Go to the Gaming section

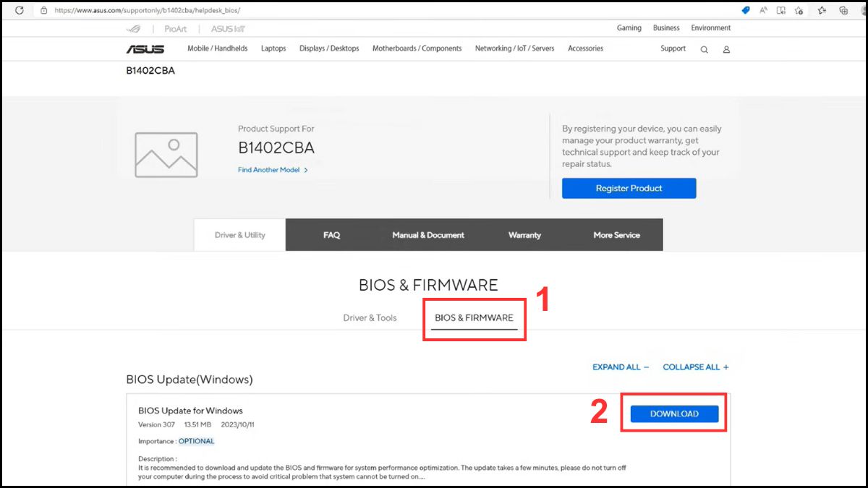coord(629,27)
